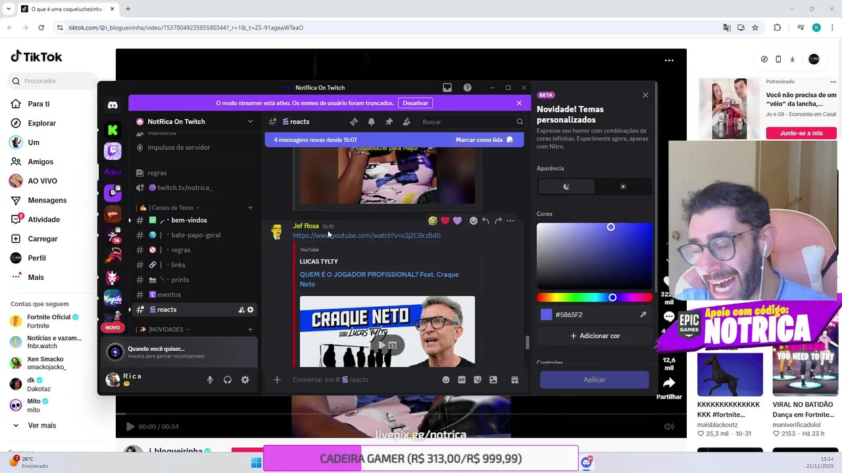The image size is (842, 473).
Task: Click Marcar como lida button
Action: click(x=484, y=140)
